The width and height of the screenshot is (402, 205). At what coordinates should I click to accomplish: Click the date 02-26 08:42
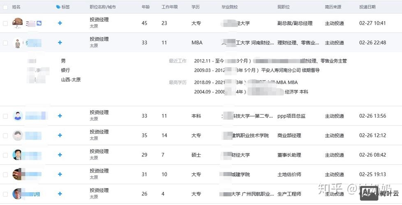pos(372,155)
